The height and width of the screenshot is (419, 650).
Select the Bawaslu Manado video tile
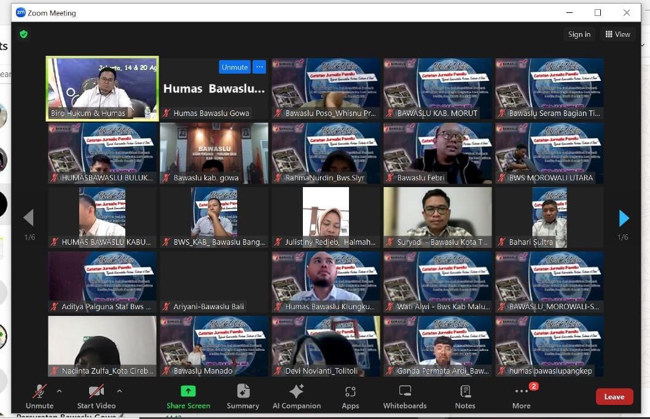coord(214,346)
